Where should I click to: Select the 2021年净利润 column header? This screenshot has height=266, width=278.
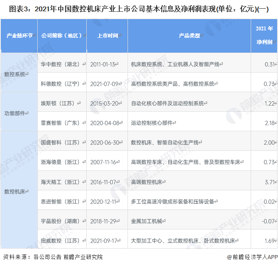[264, 36]
